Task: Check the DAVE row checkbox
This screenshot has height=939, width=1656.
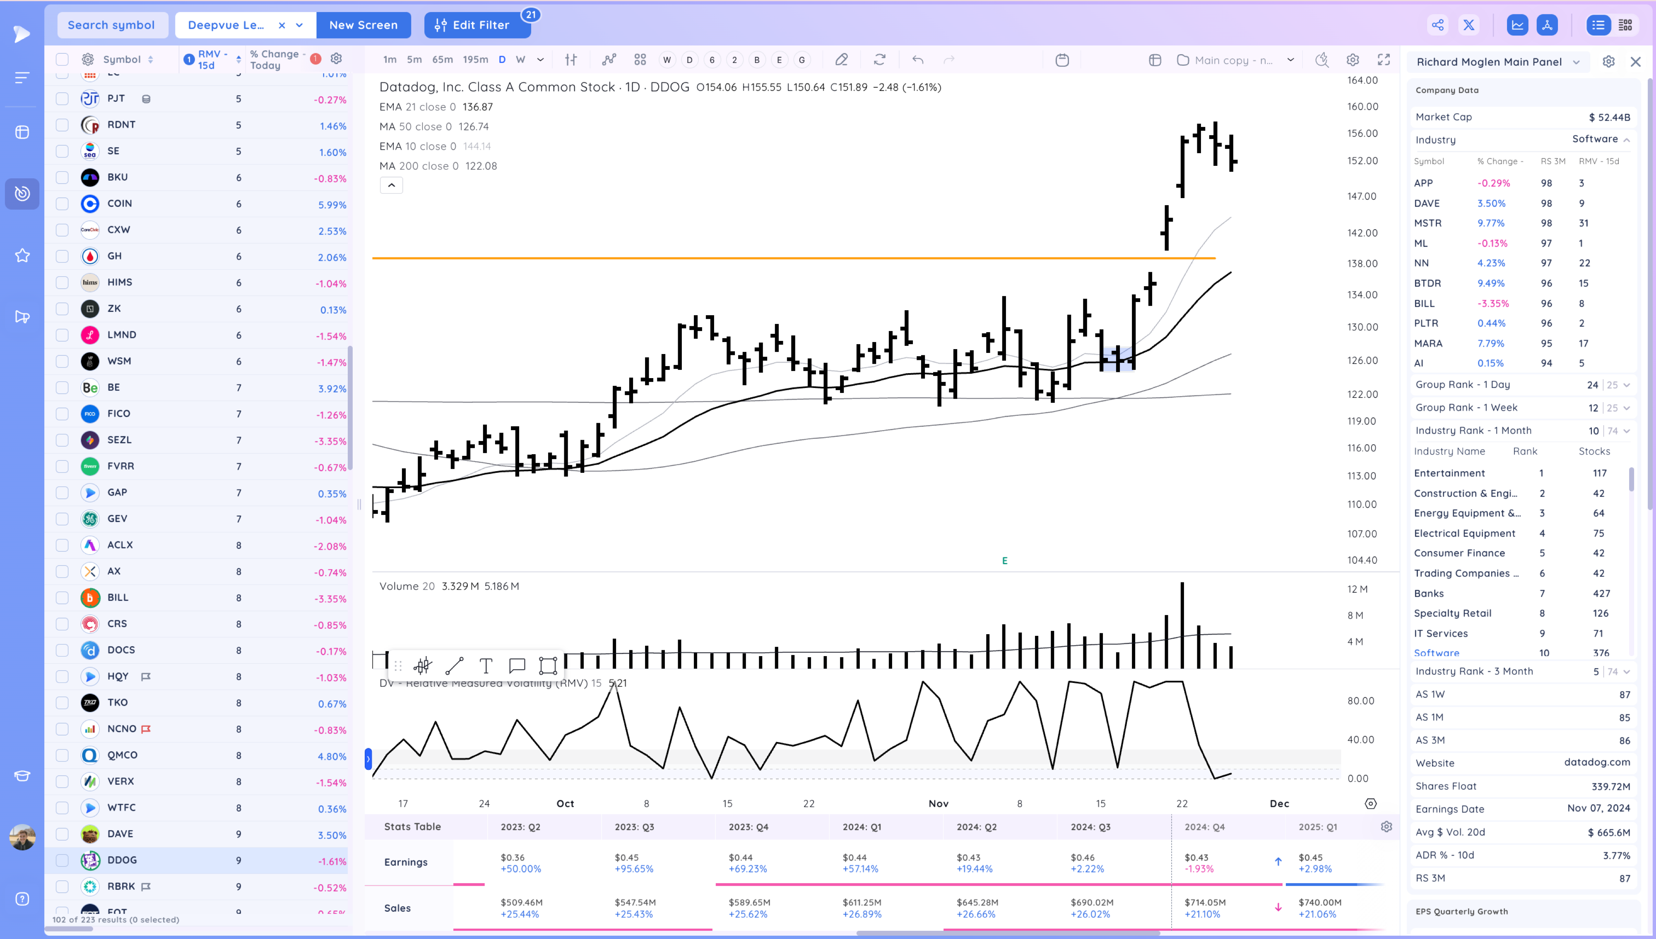Action: pos(62,834)
